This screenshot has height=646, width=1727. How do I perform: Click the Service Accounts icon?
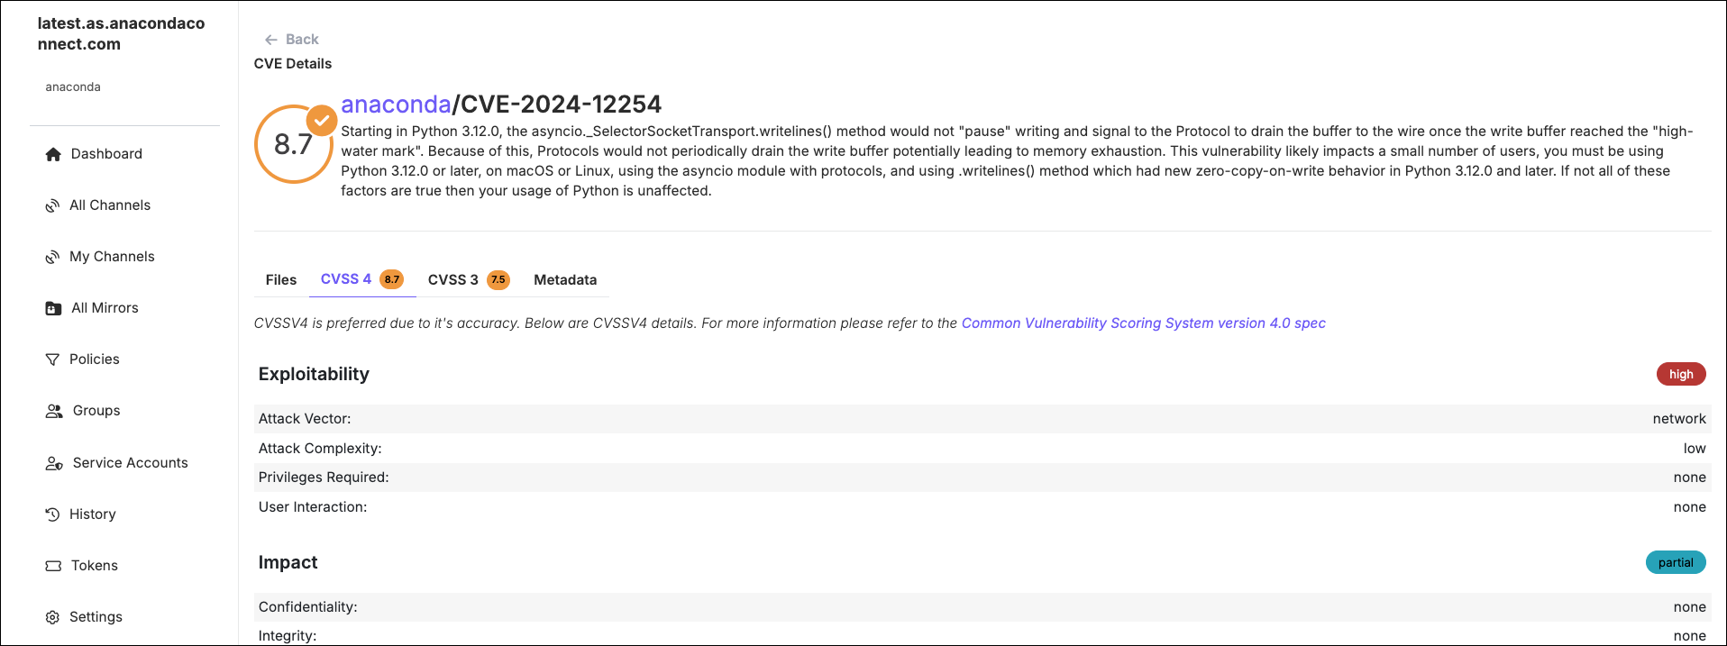(54, 463)
